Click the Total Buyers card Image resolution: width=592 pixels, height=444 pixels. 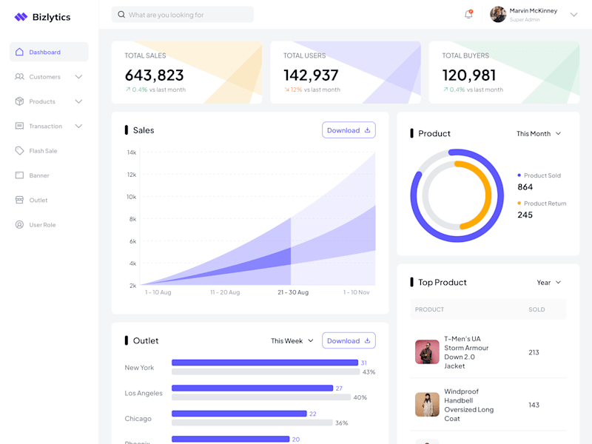pos(504,73)
